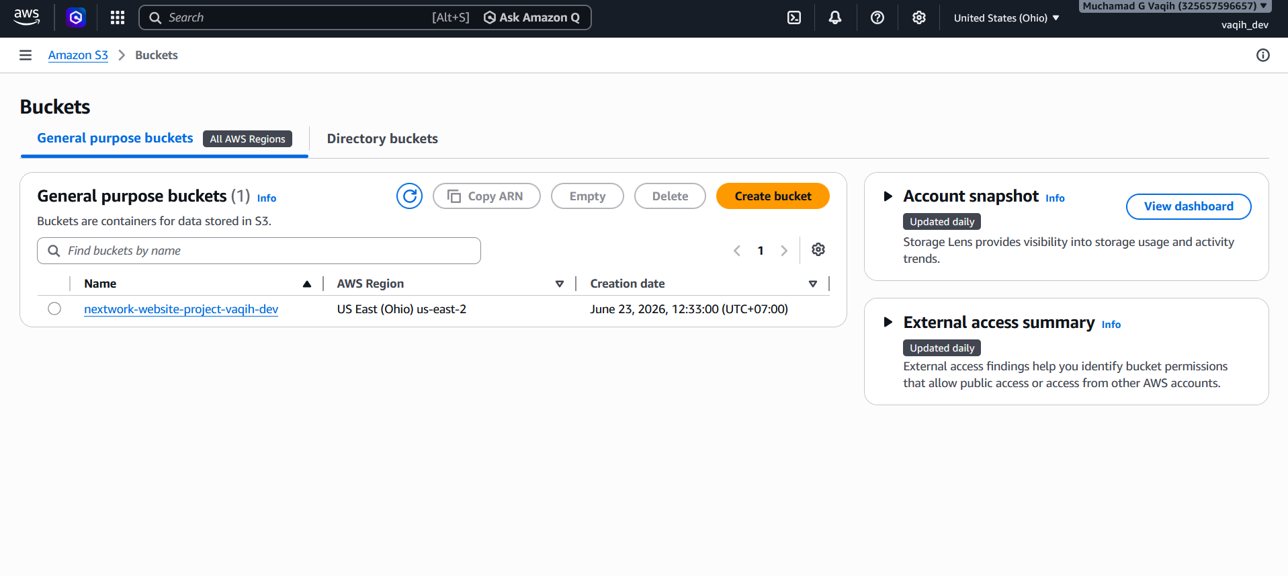This screenshot has width=1288, height=576.
Task: Open the help question mark menu
Action: [877, 18]
